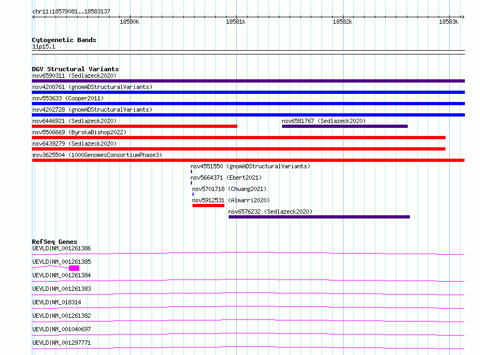The image size is (480, 355).
Task: Click the nsv5506669 (ByrskaBishop2022) label
Action: click(x=79, y=132)
